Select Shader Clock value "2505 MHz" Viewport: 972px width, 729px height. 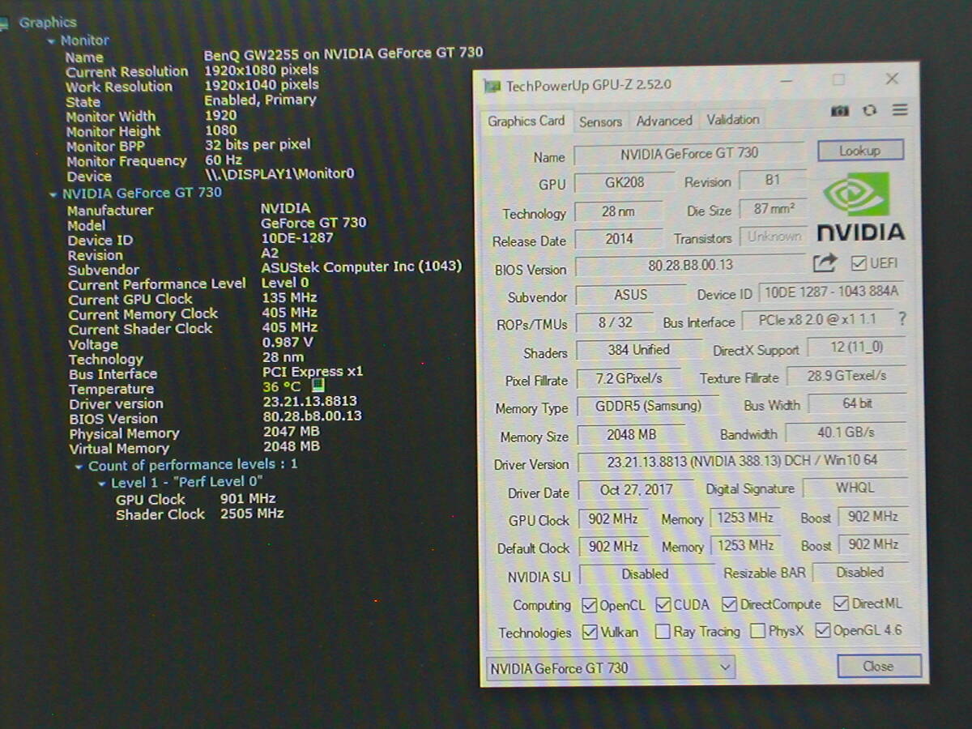tap(252, 514)
